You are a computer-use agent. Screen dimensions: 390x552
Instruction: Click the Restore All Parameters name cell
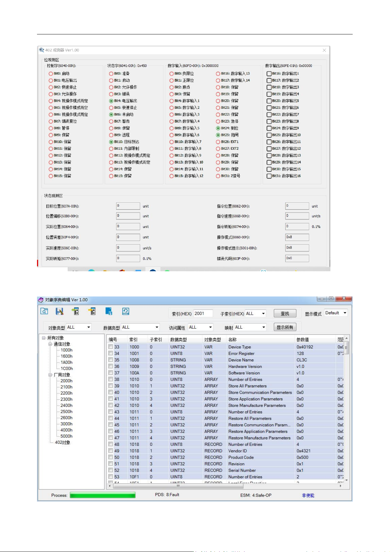click(x=250, y=418)
